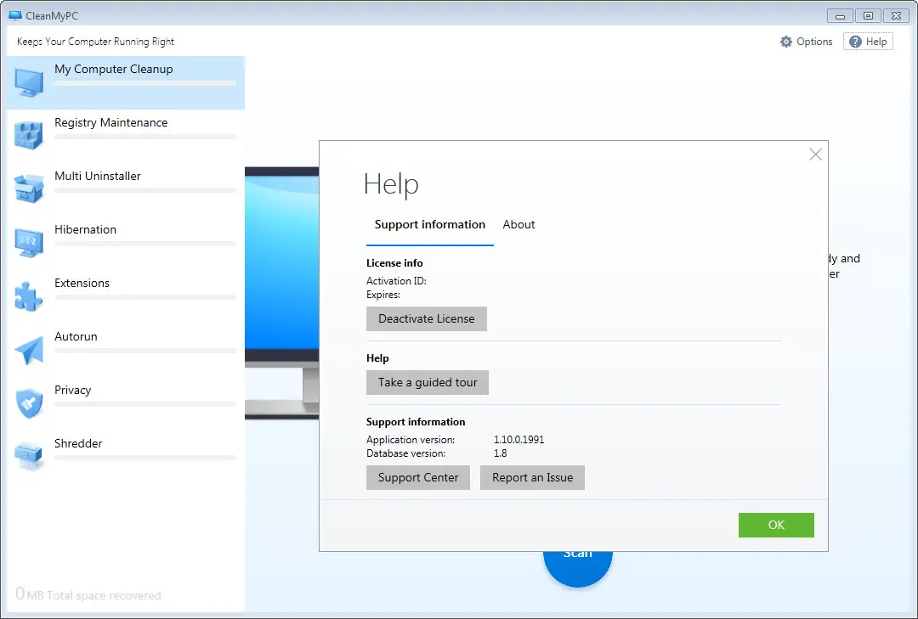Click the Help question mark icon
The image size is (918, 619).
[855, 42]
